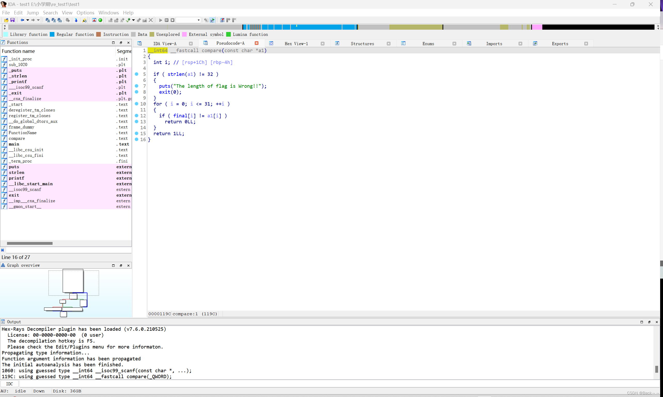This screenshot has height=397, width=663.
Task: Click the toolbar icon with red warning triangle
Action: [x=94, y=20]
